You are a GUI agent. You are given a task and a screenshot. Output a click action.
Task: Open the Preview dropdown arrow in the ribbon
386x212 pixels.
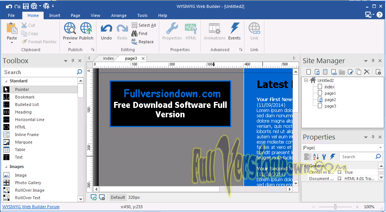click(x=70, y=43)
